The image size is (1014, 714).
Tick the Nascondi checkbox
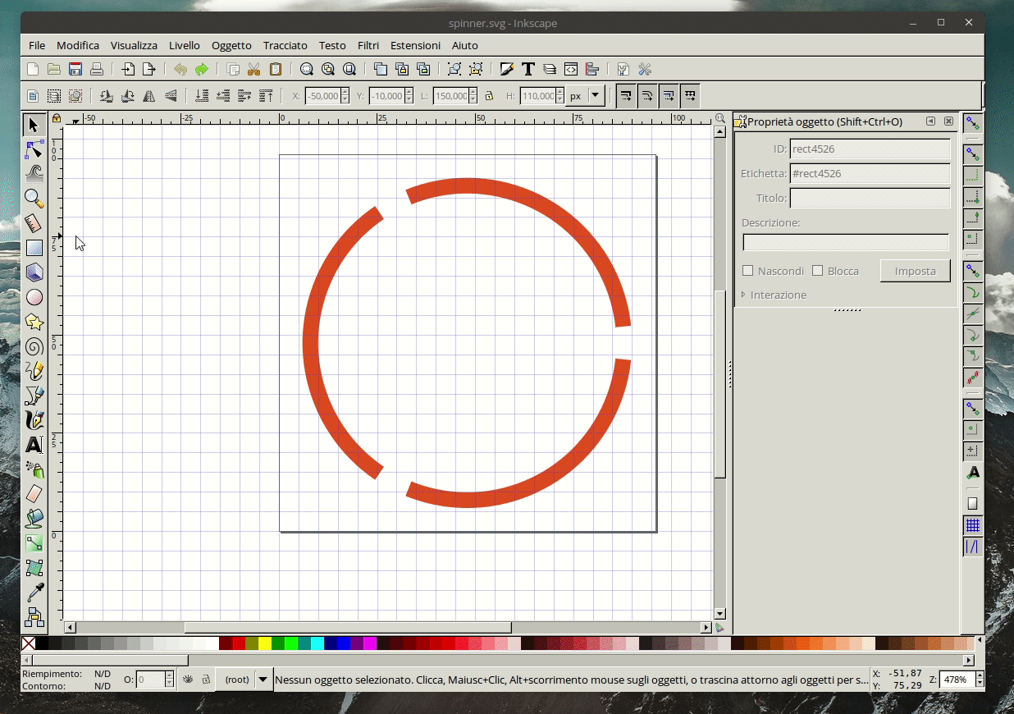pyautogui.click(x=747, y=271)
